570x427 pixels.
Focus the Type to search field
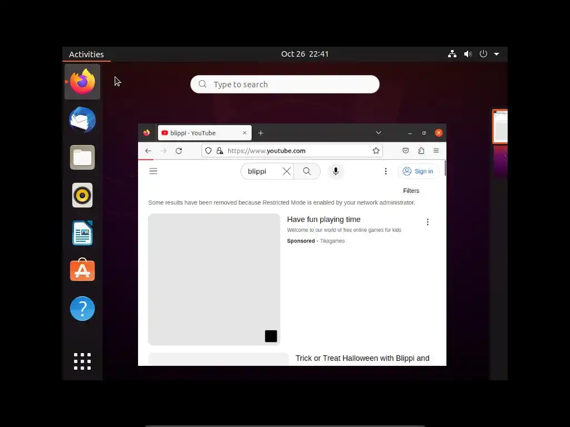285,85
